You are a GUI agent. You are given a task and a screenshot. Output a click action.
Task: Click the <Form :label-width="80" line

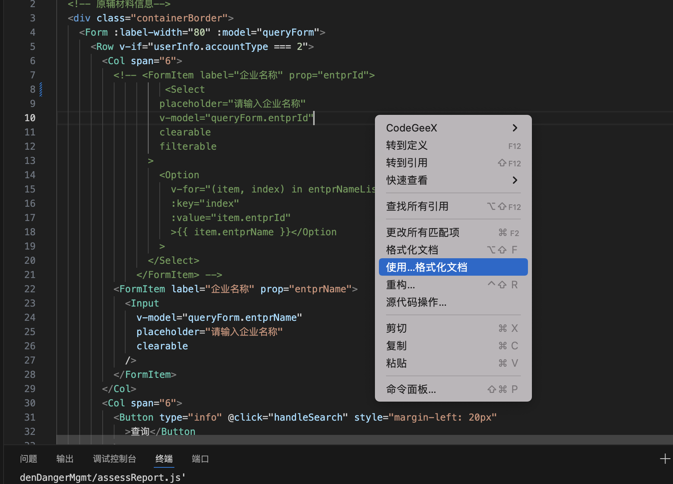(x=202, y=32)
